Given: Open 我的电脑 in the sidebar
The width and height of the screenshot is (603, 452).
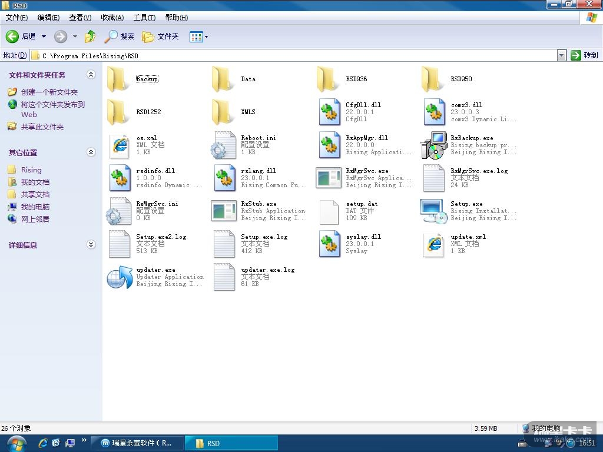Looking at the screenshot, I should click(35, 207).
